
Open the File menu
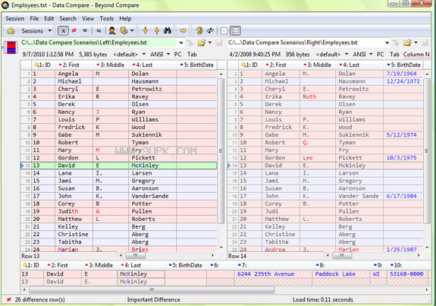[34, 19]
